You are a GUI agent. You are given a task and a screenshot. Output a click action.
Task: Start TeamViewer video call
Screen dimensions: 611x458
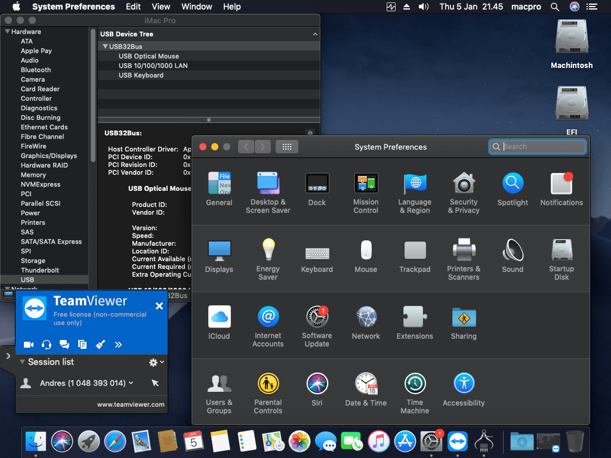point(29,345)
